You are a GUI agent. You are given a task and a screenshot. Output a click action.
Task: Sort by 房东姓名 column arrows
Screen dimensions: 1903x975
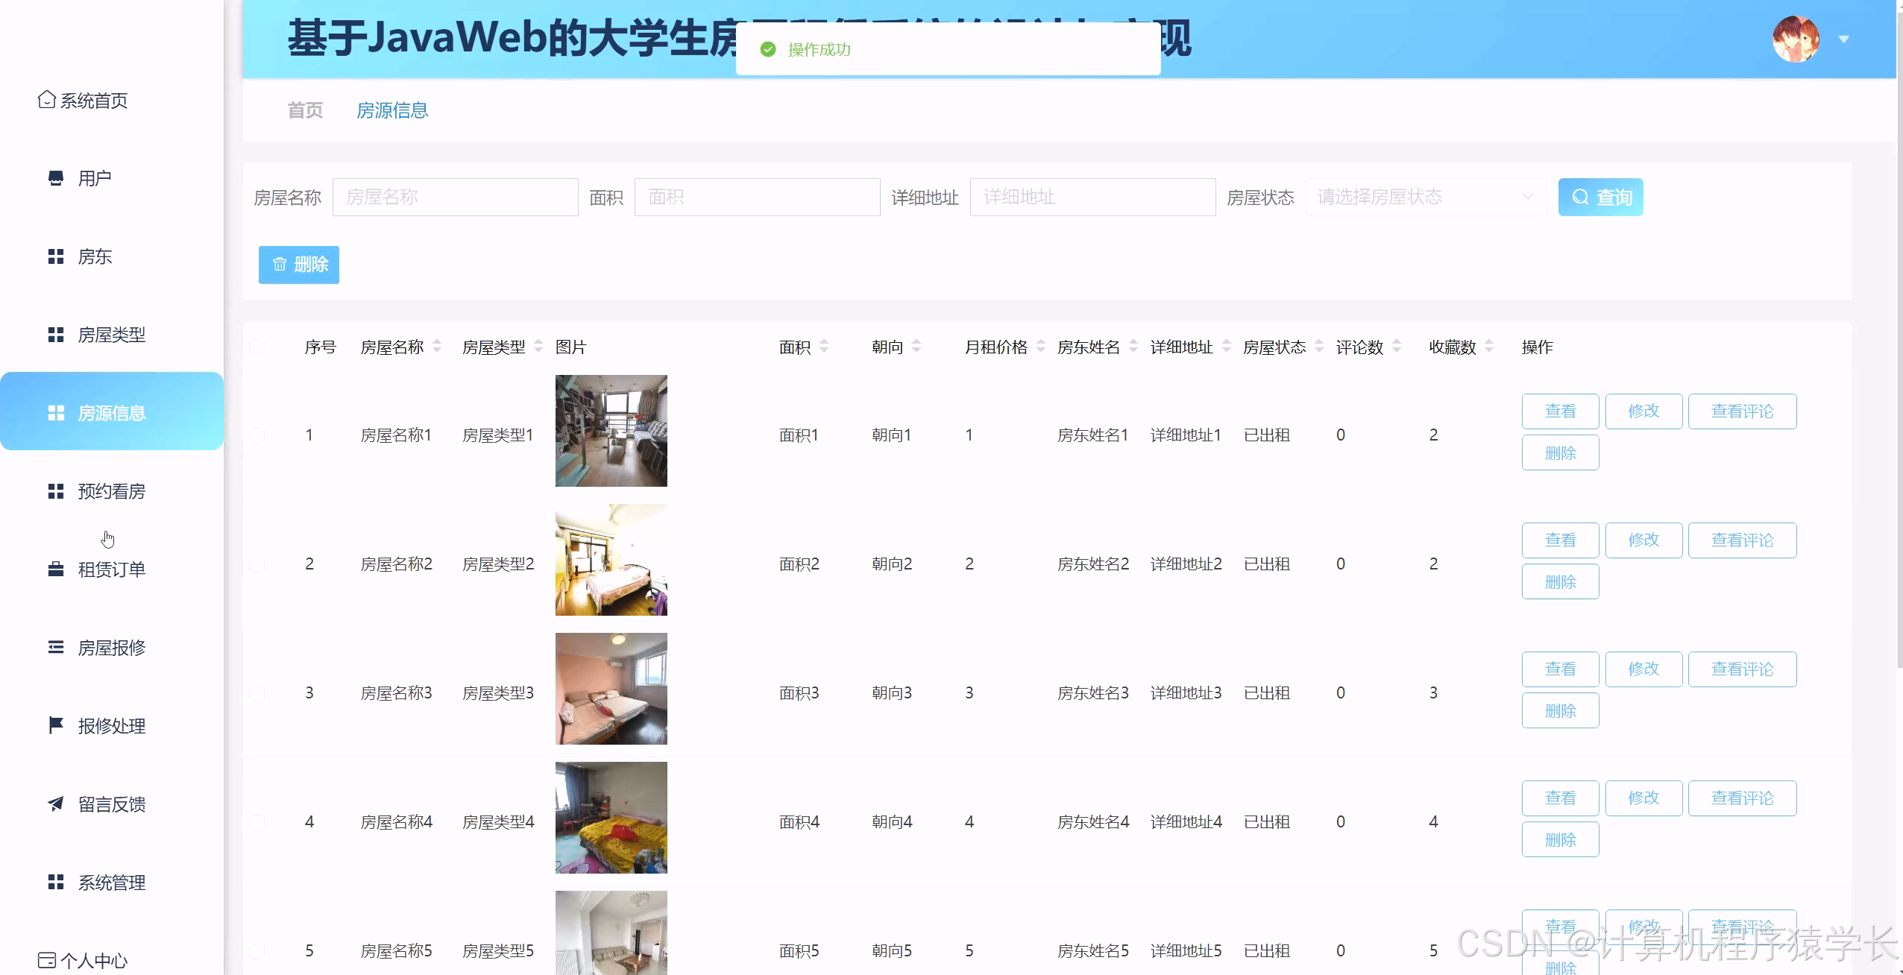coord(1133,346)
